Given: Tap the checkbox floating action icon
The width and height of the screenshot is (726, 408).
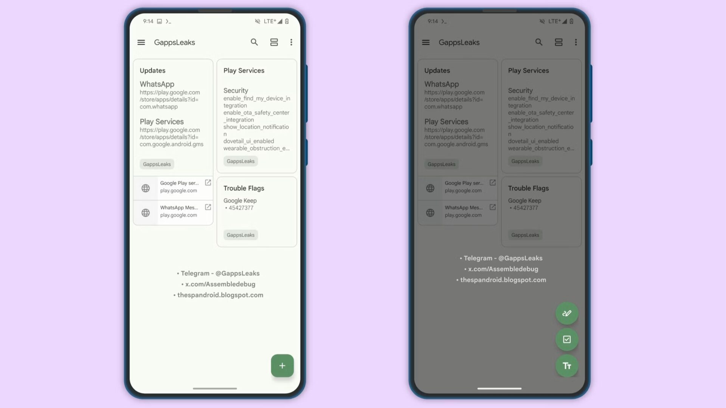Looking at the screenshot, I should 566,339.
